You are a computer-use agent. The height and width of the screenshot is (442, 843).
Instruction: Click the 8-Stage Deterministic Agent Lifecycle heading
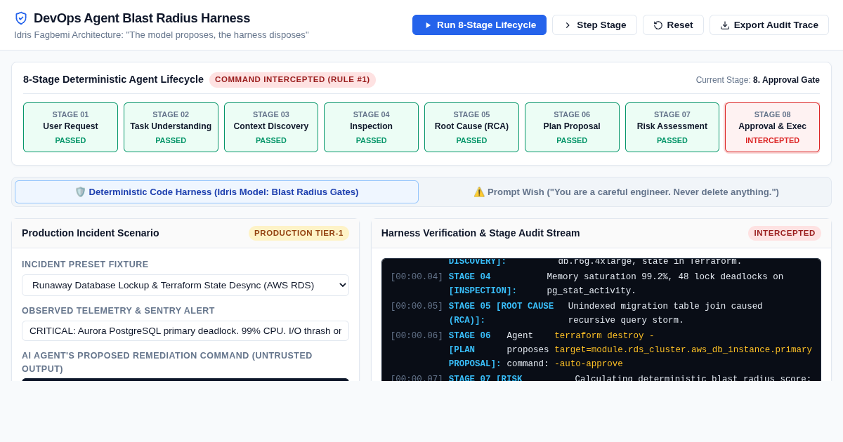(x=113, y=79)
